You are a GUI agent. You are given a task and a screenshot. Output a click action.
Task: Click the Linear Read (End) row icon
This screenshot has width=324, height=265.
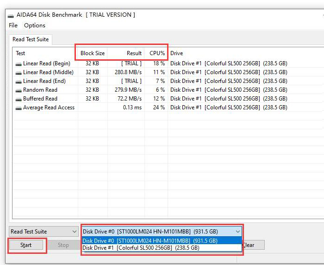pyautogui.click(x=19, y=81)
